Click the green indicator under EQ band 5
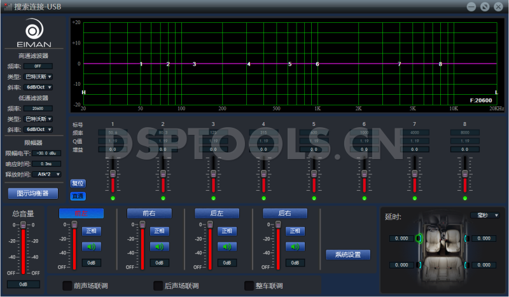 (314, 198)
